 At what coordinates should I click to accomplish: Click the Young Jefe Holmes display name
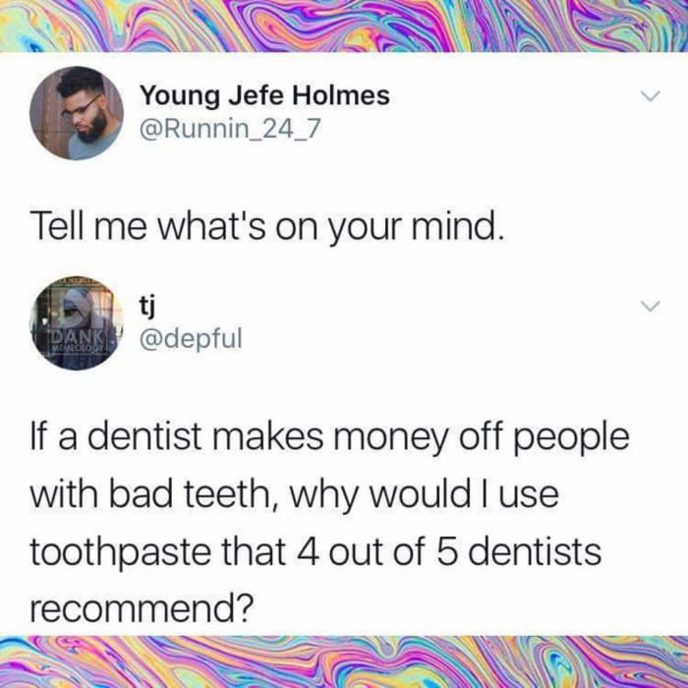click(264, 95)
